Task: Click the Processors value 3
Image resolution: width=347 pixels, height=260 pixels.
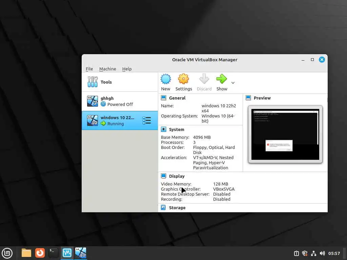Action: click(194, 143)
